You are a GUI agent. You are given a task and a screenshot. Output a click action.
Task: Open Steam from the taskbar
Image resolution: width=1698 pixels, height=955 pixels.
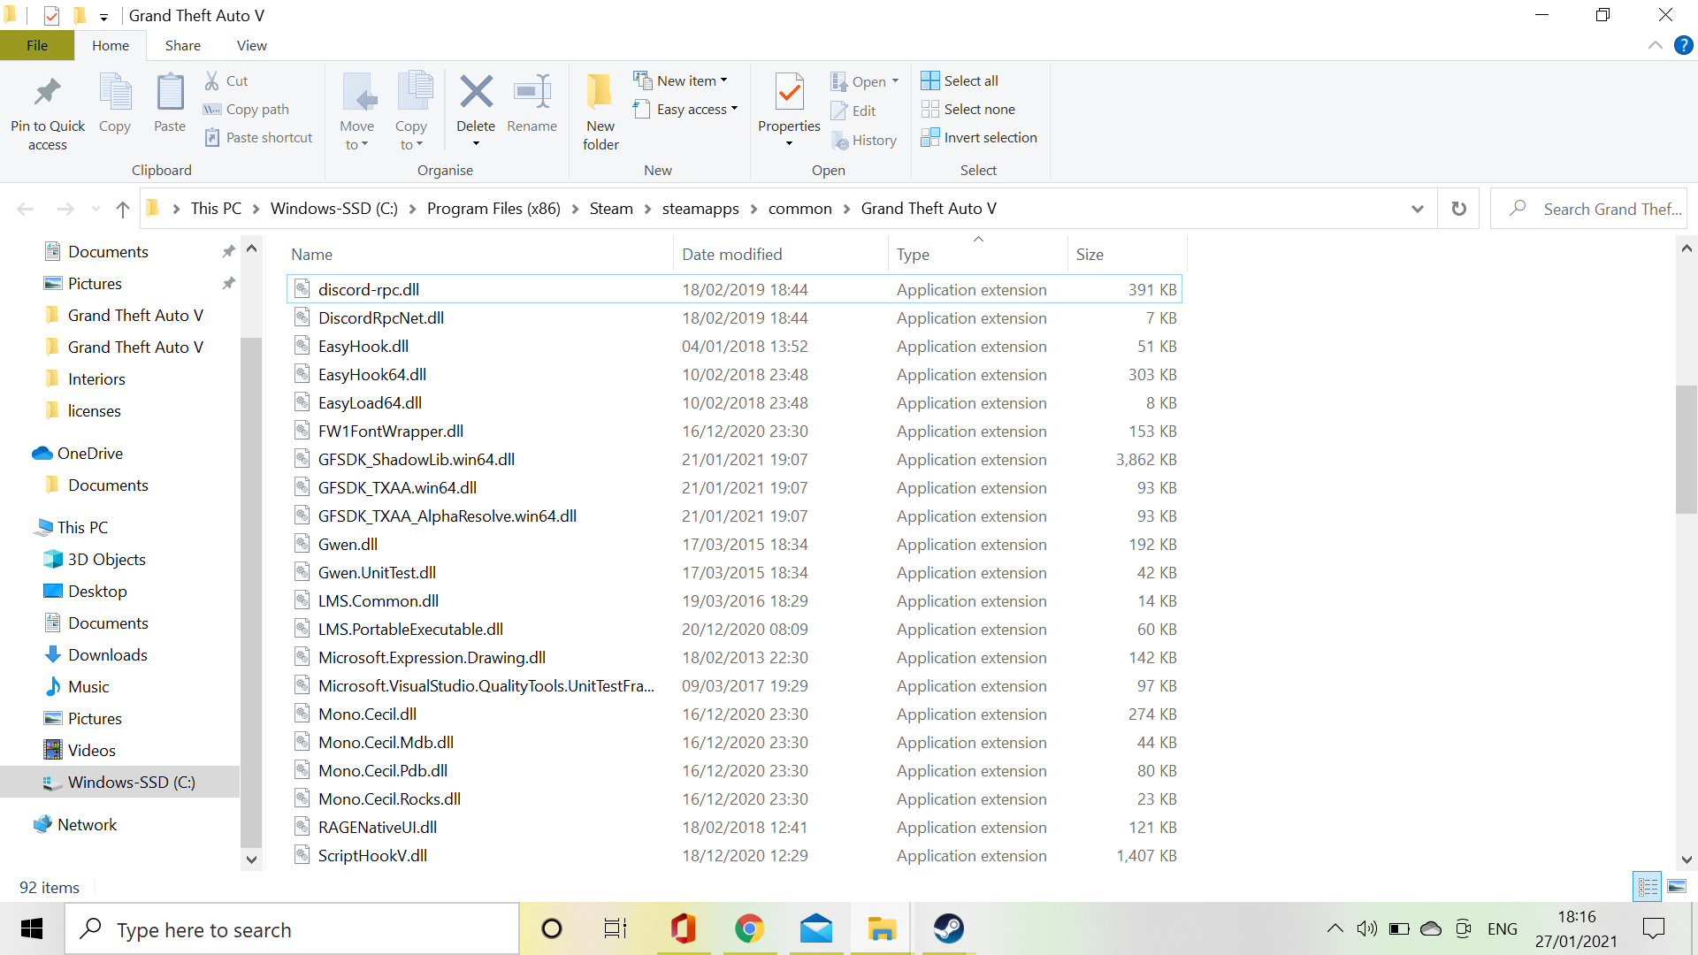click(948, 928)
